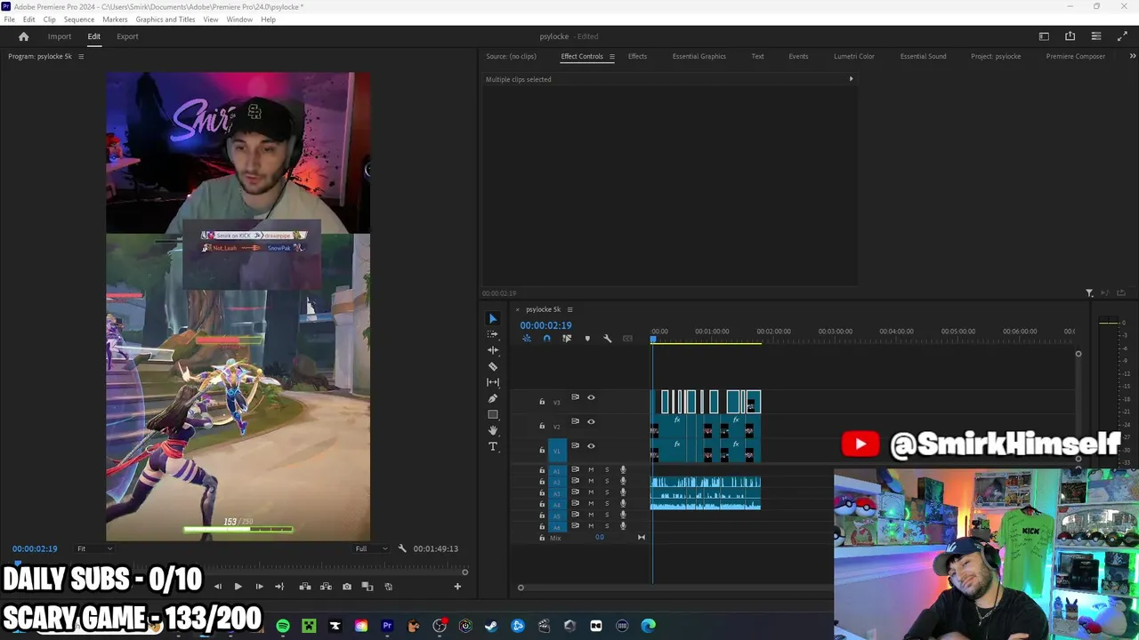The height and width of the screenshot is (640, 1139).
Task: Select the Ripple Edit tool
Action: coord(493,350)
